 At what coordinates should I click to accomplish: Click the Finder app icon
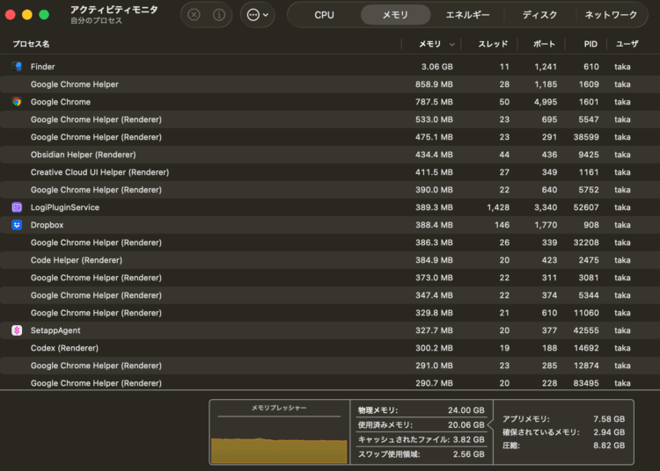17,67
